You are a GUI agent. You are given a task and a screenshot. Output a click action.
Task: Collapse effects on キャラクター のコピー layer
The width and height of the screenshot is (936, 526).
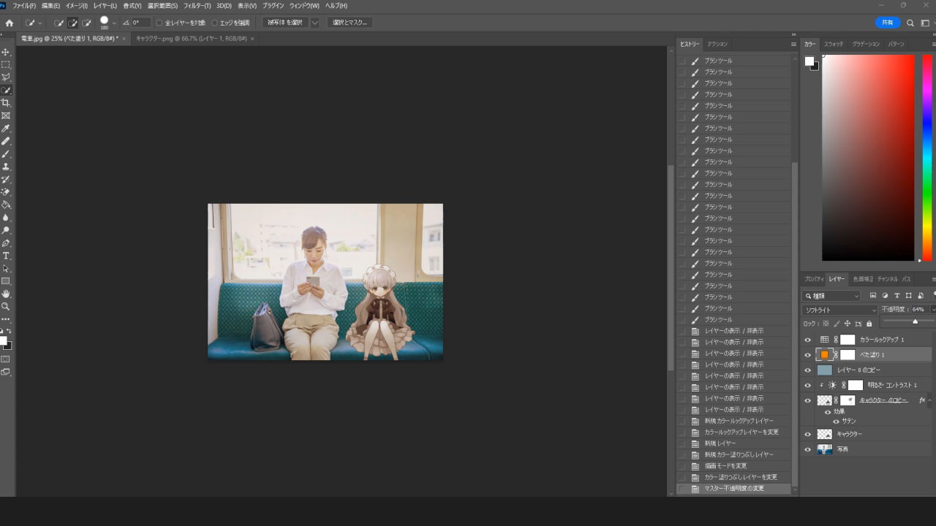(930, 400)
